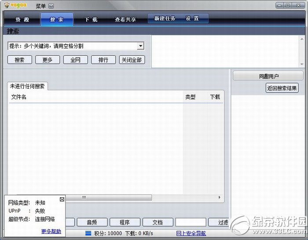Image resolution: width=308 pixels, height=240 pixels.
Task: Focus the filter text input box
Action: tap(191, 222)
